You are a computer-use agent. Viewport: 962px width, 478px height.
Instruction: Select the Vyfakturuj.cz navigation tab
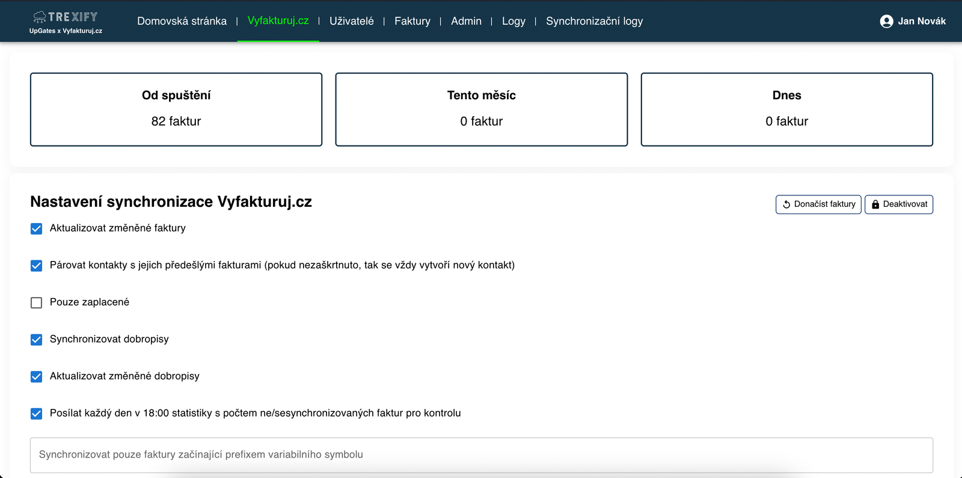(x=278, y=21)
